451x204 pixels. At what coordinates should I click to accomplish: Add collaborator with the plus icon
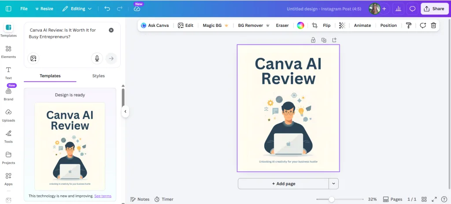point(384,9)
